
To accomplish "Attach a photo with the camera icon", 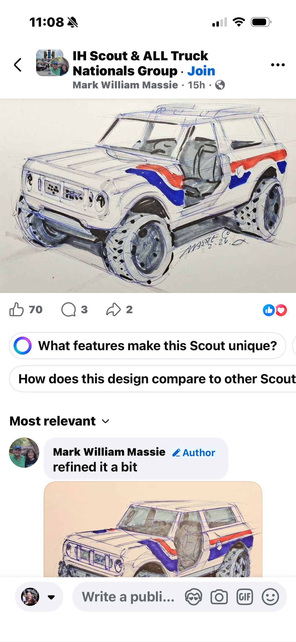I will [219, 597].
